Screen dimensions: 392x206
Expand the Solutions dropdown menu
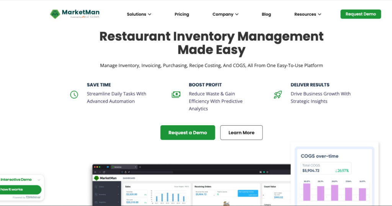click(139, 14)
